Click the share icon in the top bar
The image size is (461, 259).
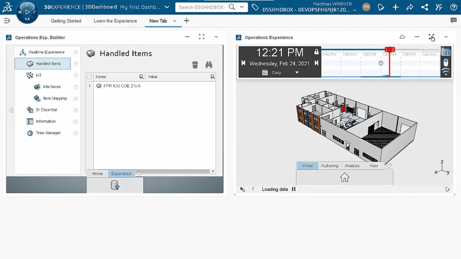click(x=425, y=7)
